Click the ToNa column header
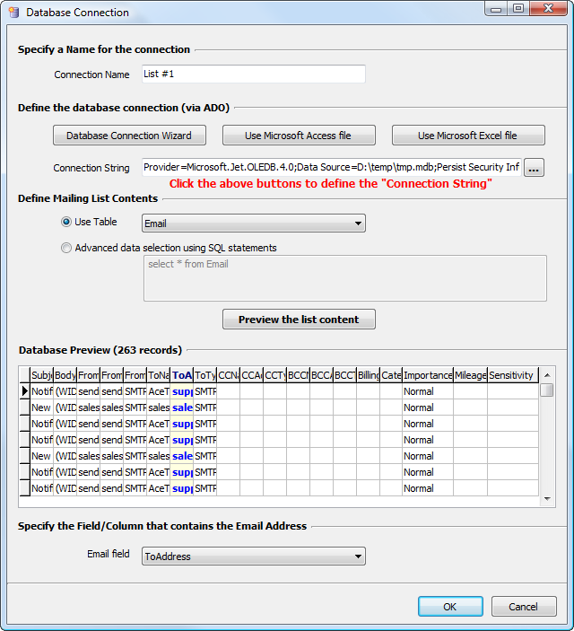574x631 pixels. (159, 375)
